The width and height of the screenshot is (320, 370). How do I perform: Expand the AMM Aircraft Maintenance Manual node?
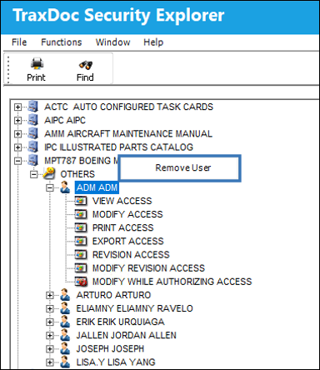click(17, 134)
